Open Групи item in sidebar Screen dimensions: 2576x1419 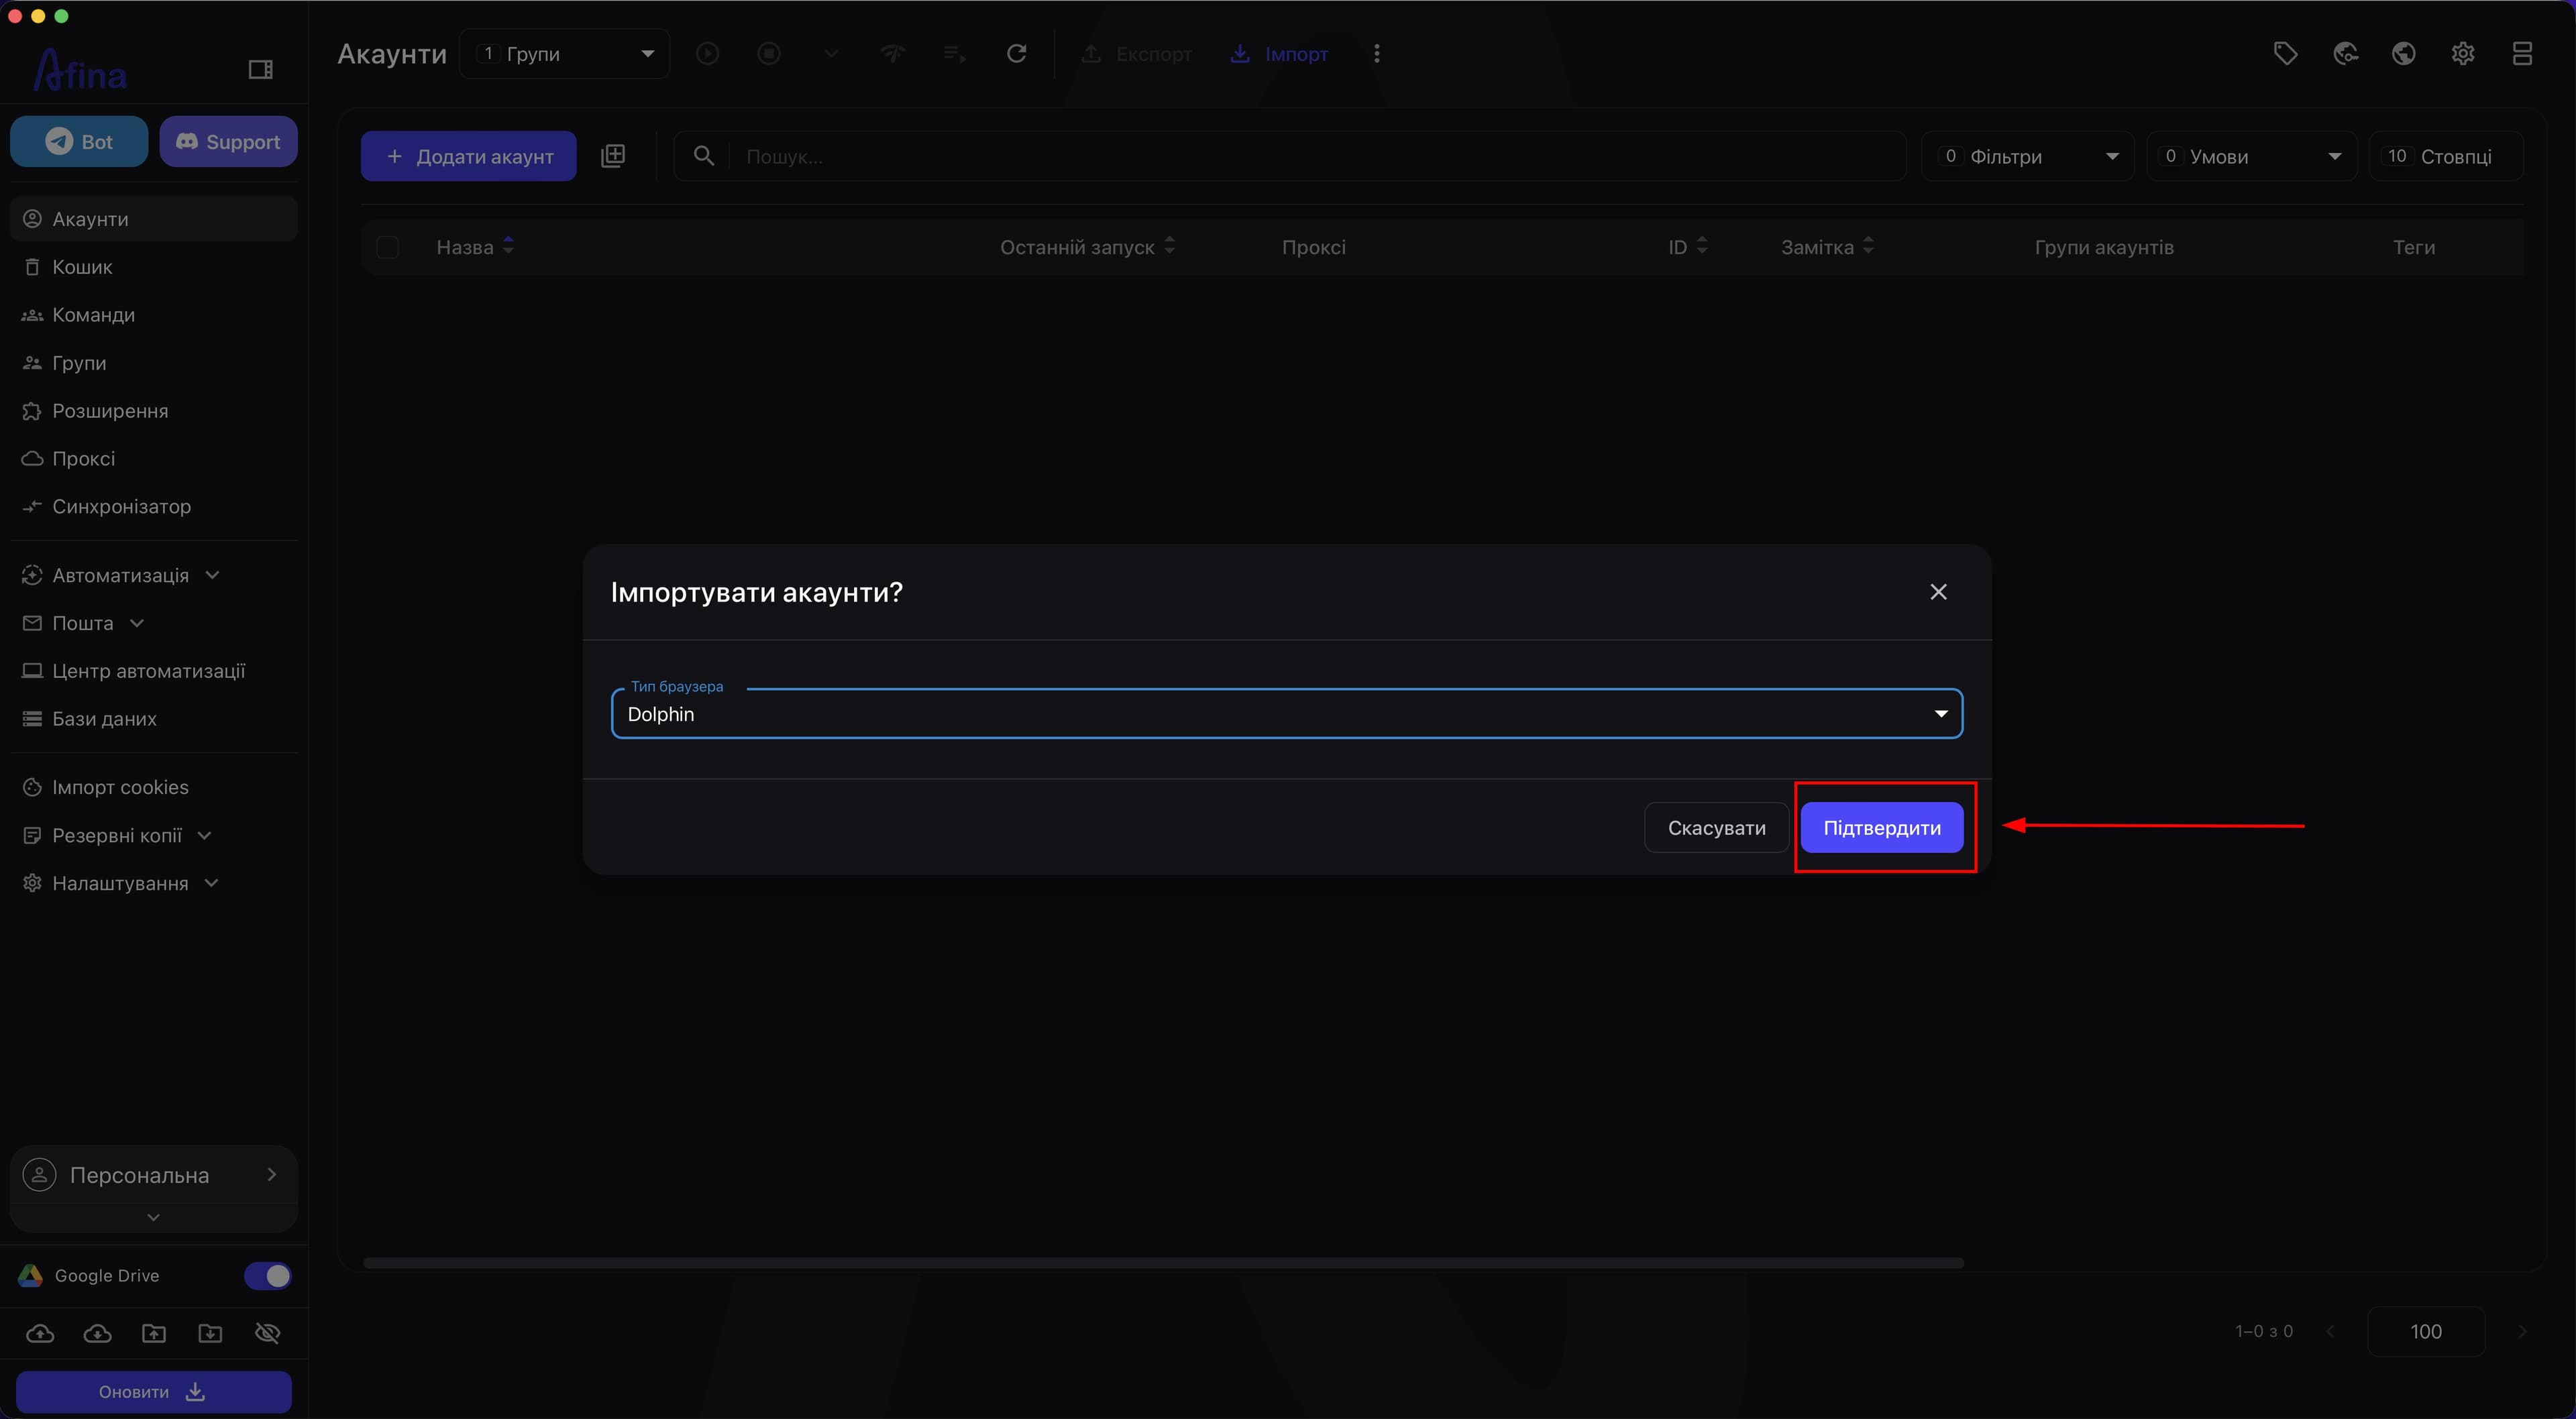154,363
